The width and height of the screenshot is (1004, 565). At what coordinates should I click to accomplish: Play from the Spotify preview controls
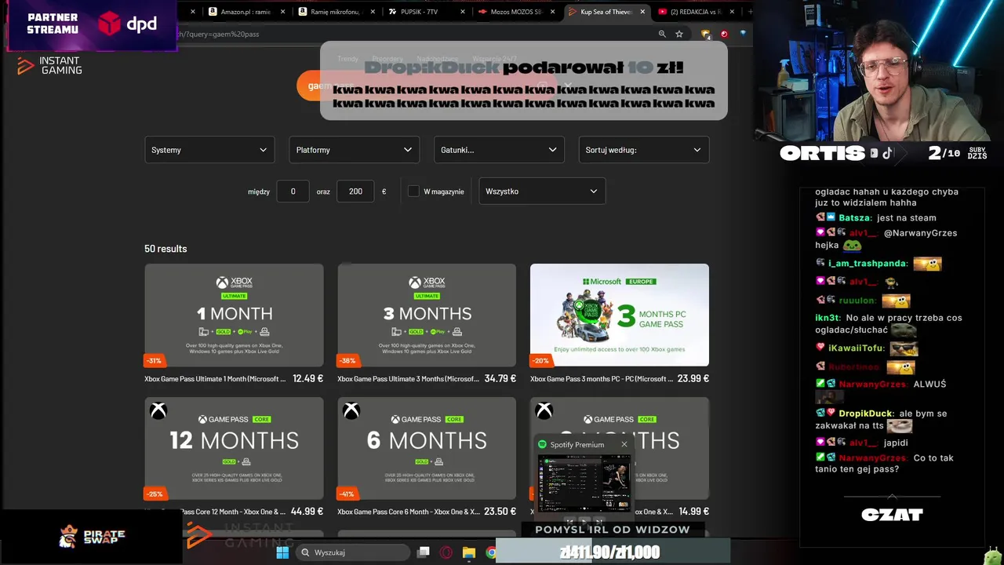[x=584, y=520]
